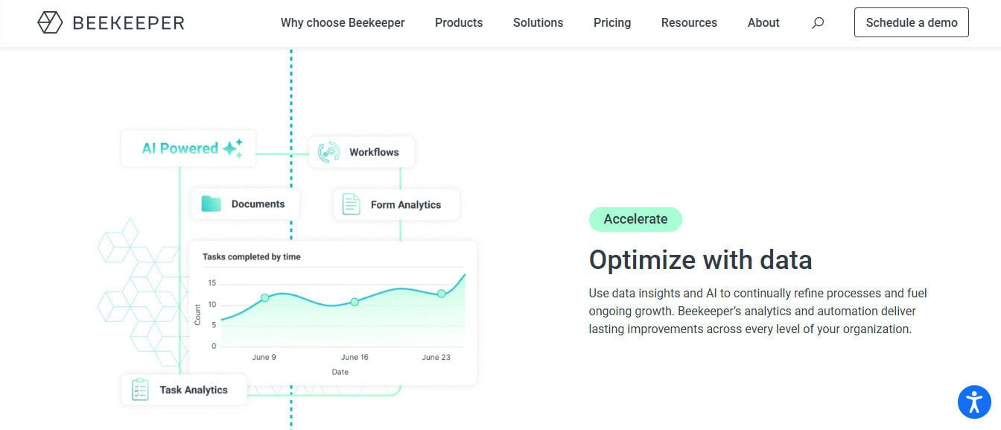This screenshot has height=430, width=1001.
Task: Click the Workflows circular icon
Action: (x=328, y=152)
